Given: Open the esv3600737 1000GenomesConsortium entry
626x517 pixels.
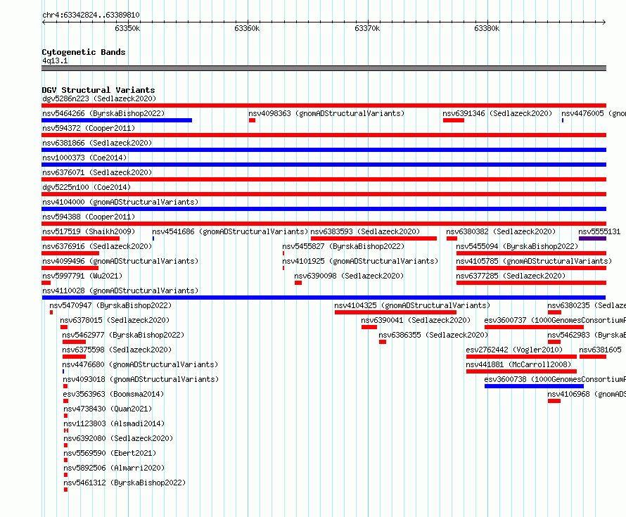Looking at the screenshot, I should pyautogui.click(x=555, y=320).
